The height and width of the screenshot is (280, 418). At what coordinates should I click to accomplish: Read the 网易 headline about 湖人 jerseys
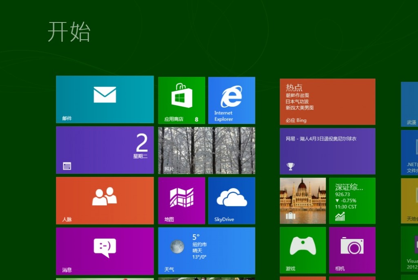[327, 150]
